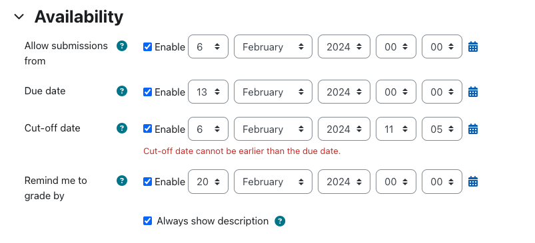
Task: Open Cut-off date day dropdown
Action: tap(208, 129)
